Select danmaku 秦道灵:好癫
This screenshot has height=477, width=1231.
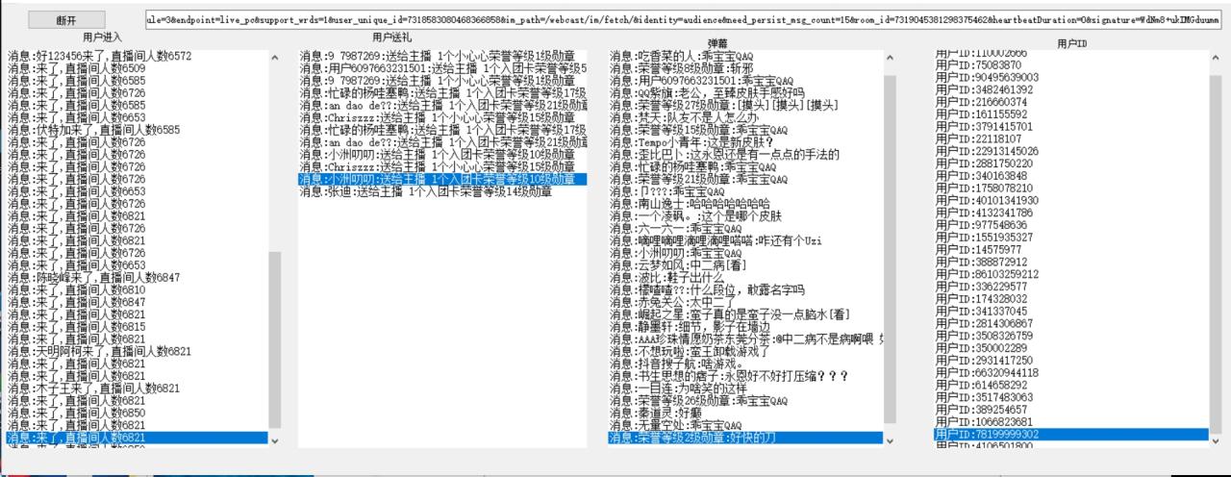click(x=745, y=413)
